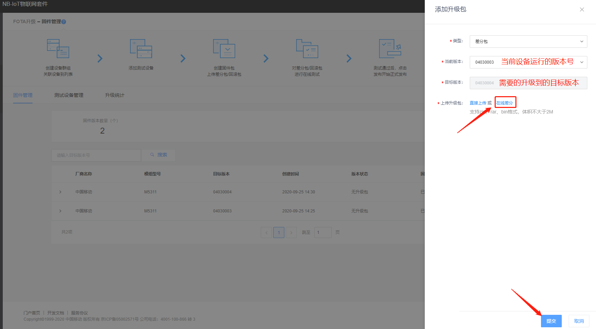Submit the upgrade package with 提交
Image resolution: width=596 pixels, height=329 pixels.
(551, 321)
